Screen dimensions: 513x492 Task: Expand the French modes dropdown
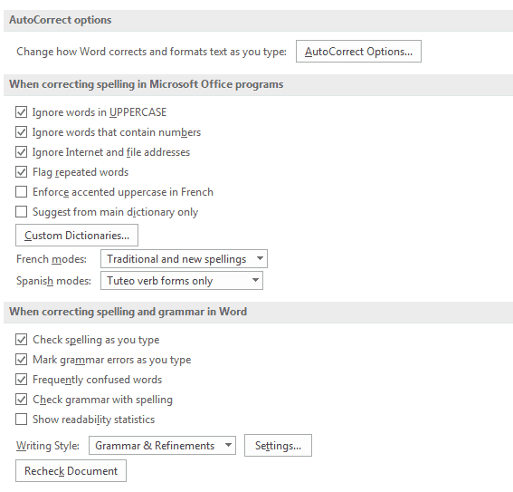point(260,258)
